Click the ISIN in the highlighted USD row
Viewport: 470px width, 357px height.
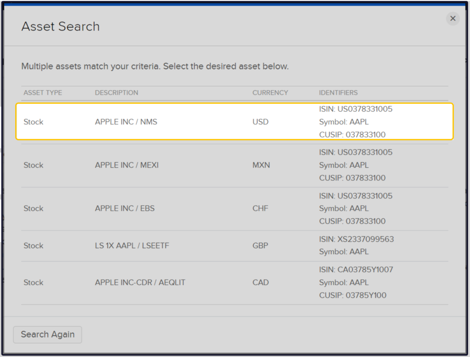(356, 109)
